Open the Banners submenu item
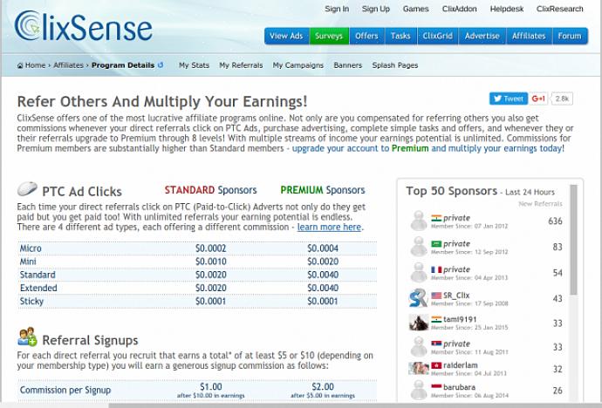 pyautogui.click(x=348, y=65)
